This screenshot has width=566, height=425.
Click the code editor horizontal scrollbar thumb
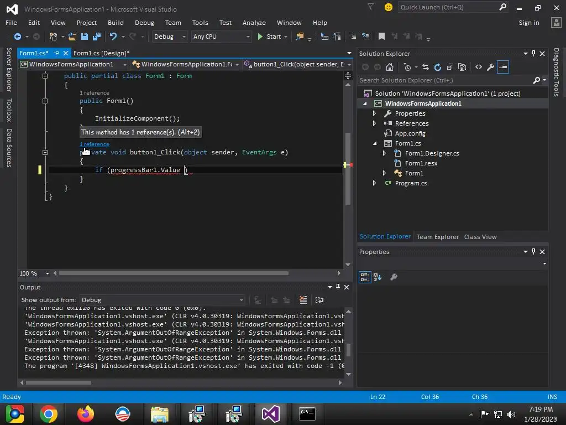(174, 273)
